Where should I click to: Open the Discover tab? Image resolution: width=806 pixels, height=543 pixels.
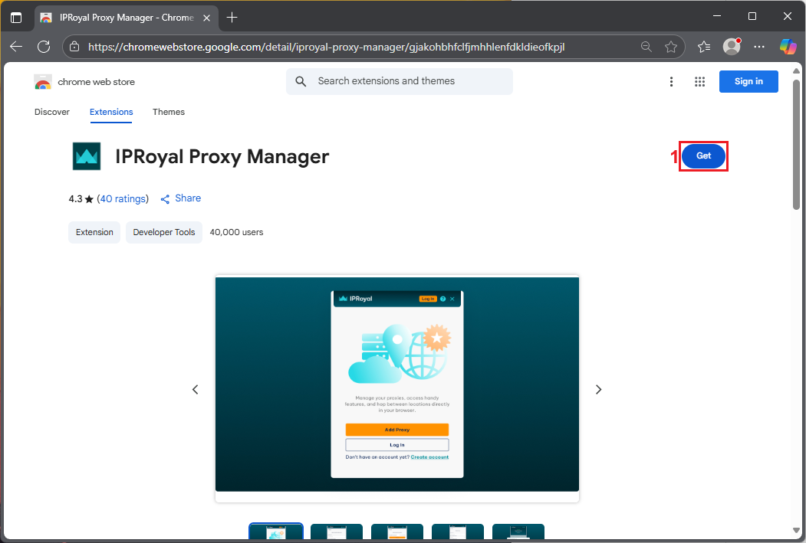pyautogui.click(x=52, y=112)
